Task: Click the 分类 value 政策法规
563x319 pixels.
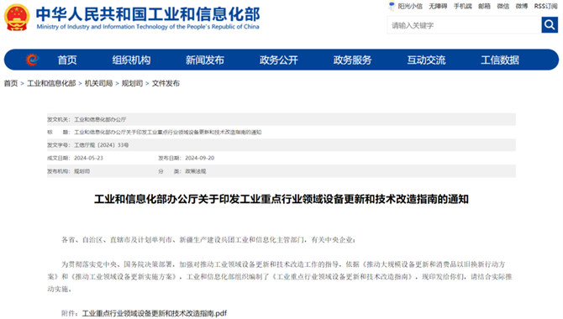Action: [196, 171]
